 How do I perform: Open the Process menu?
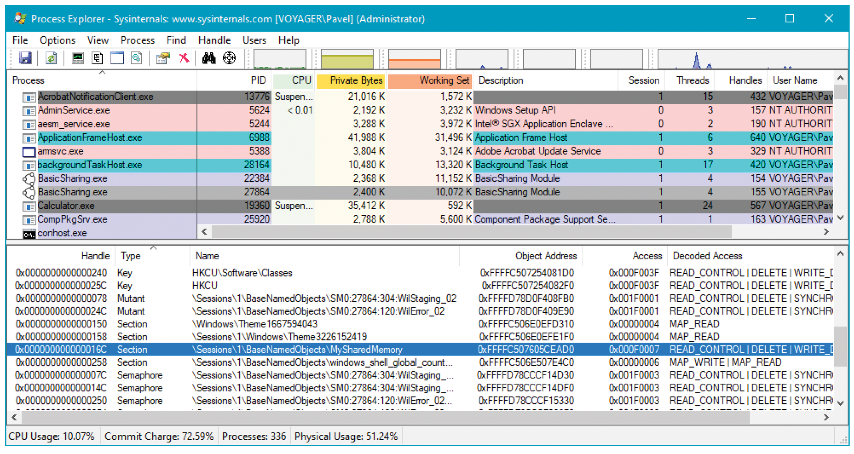pyautogui.click(x=137, y=40)
